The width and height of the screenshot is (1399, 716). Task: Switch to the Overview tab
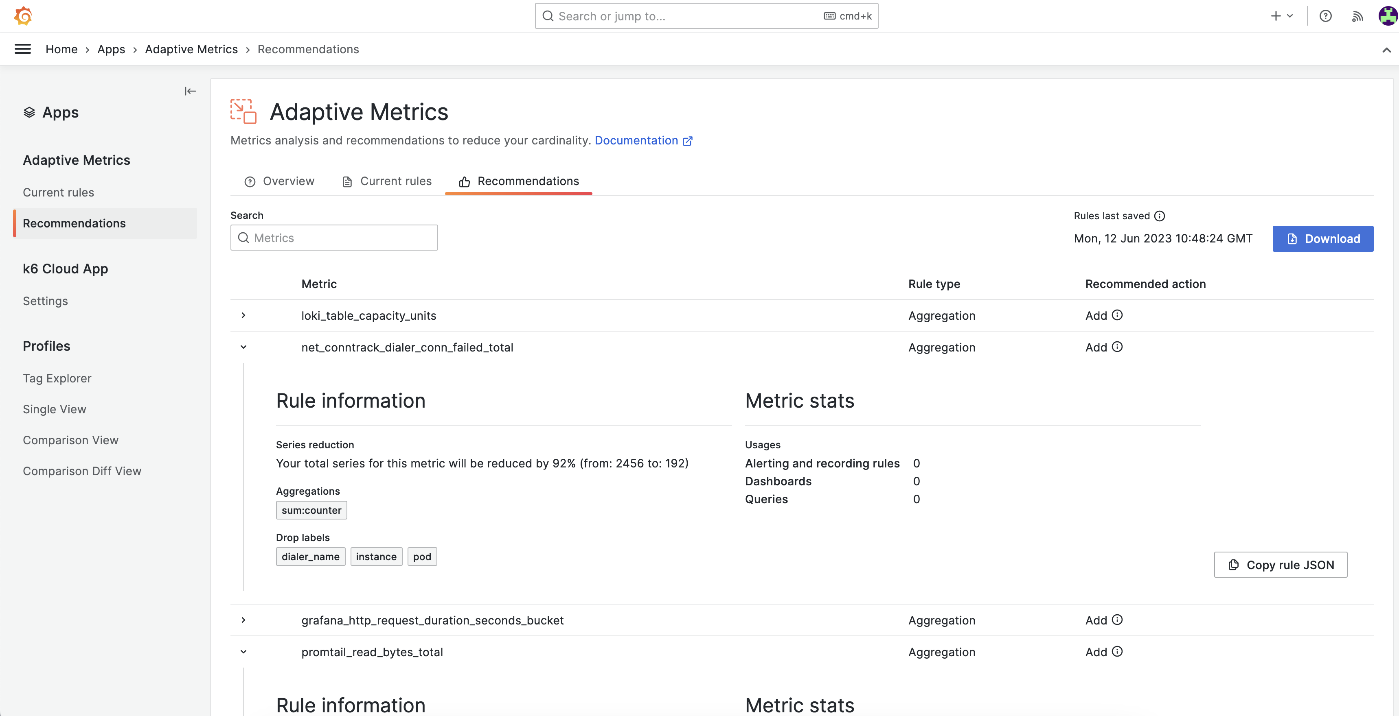click(x=279, y=181)
